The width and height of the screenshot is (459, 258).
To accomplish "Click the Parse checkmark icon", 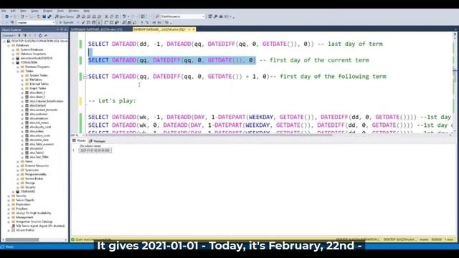I will (x=83, y=22).
